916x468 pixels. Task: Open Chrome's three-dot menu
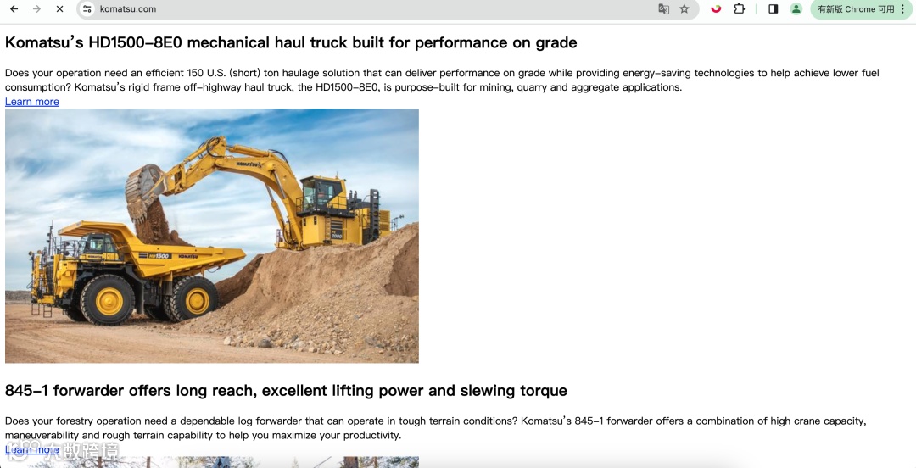coord(903,8)
